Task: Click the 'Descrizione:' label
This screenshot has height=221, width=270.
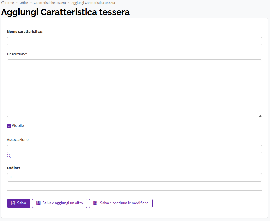Action: [17, 54]
